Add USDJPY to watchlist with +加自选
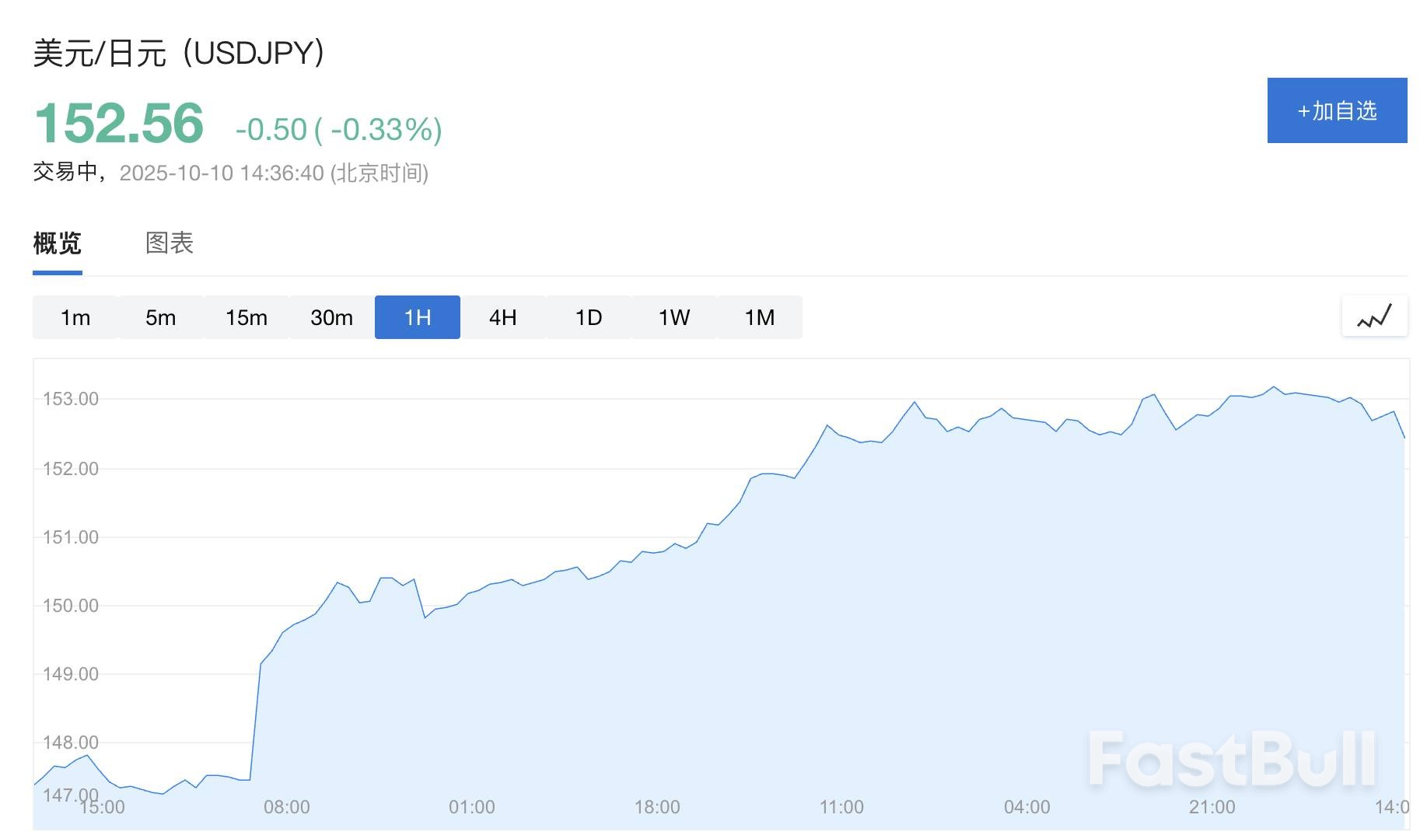 pos(1337,110)
